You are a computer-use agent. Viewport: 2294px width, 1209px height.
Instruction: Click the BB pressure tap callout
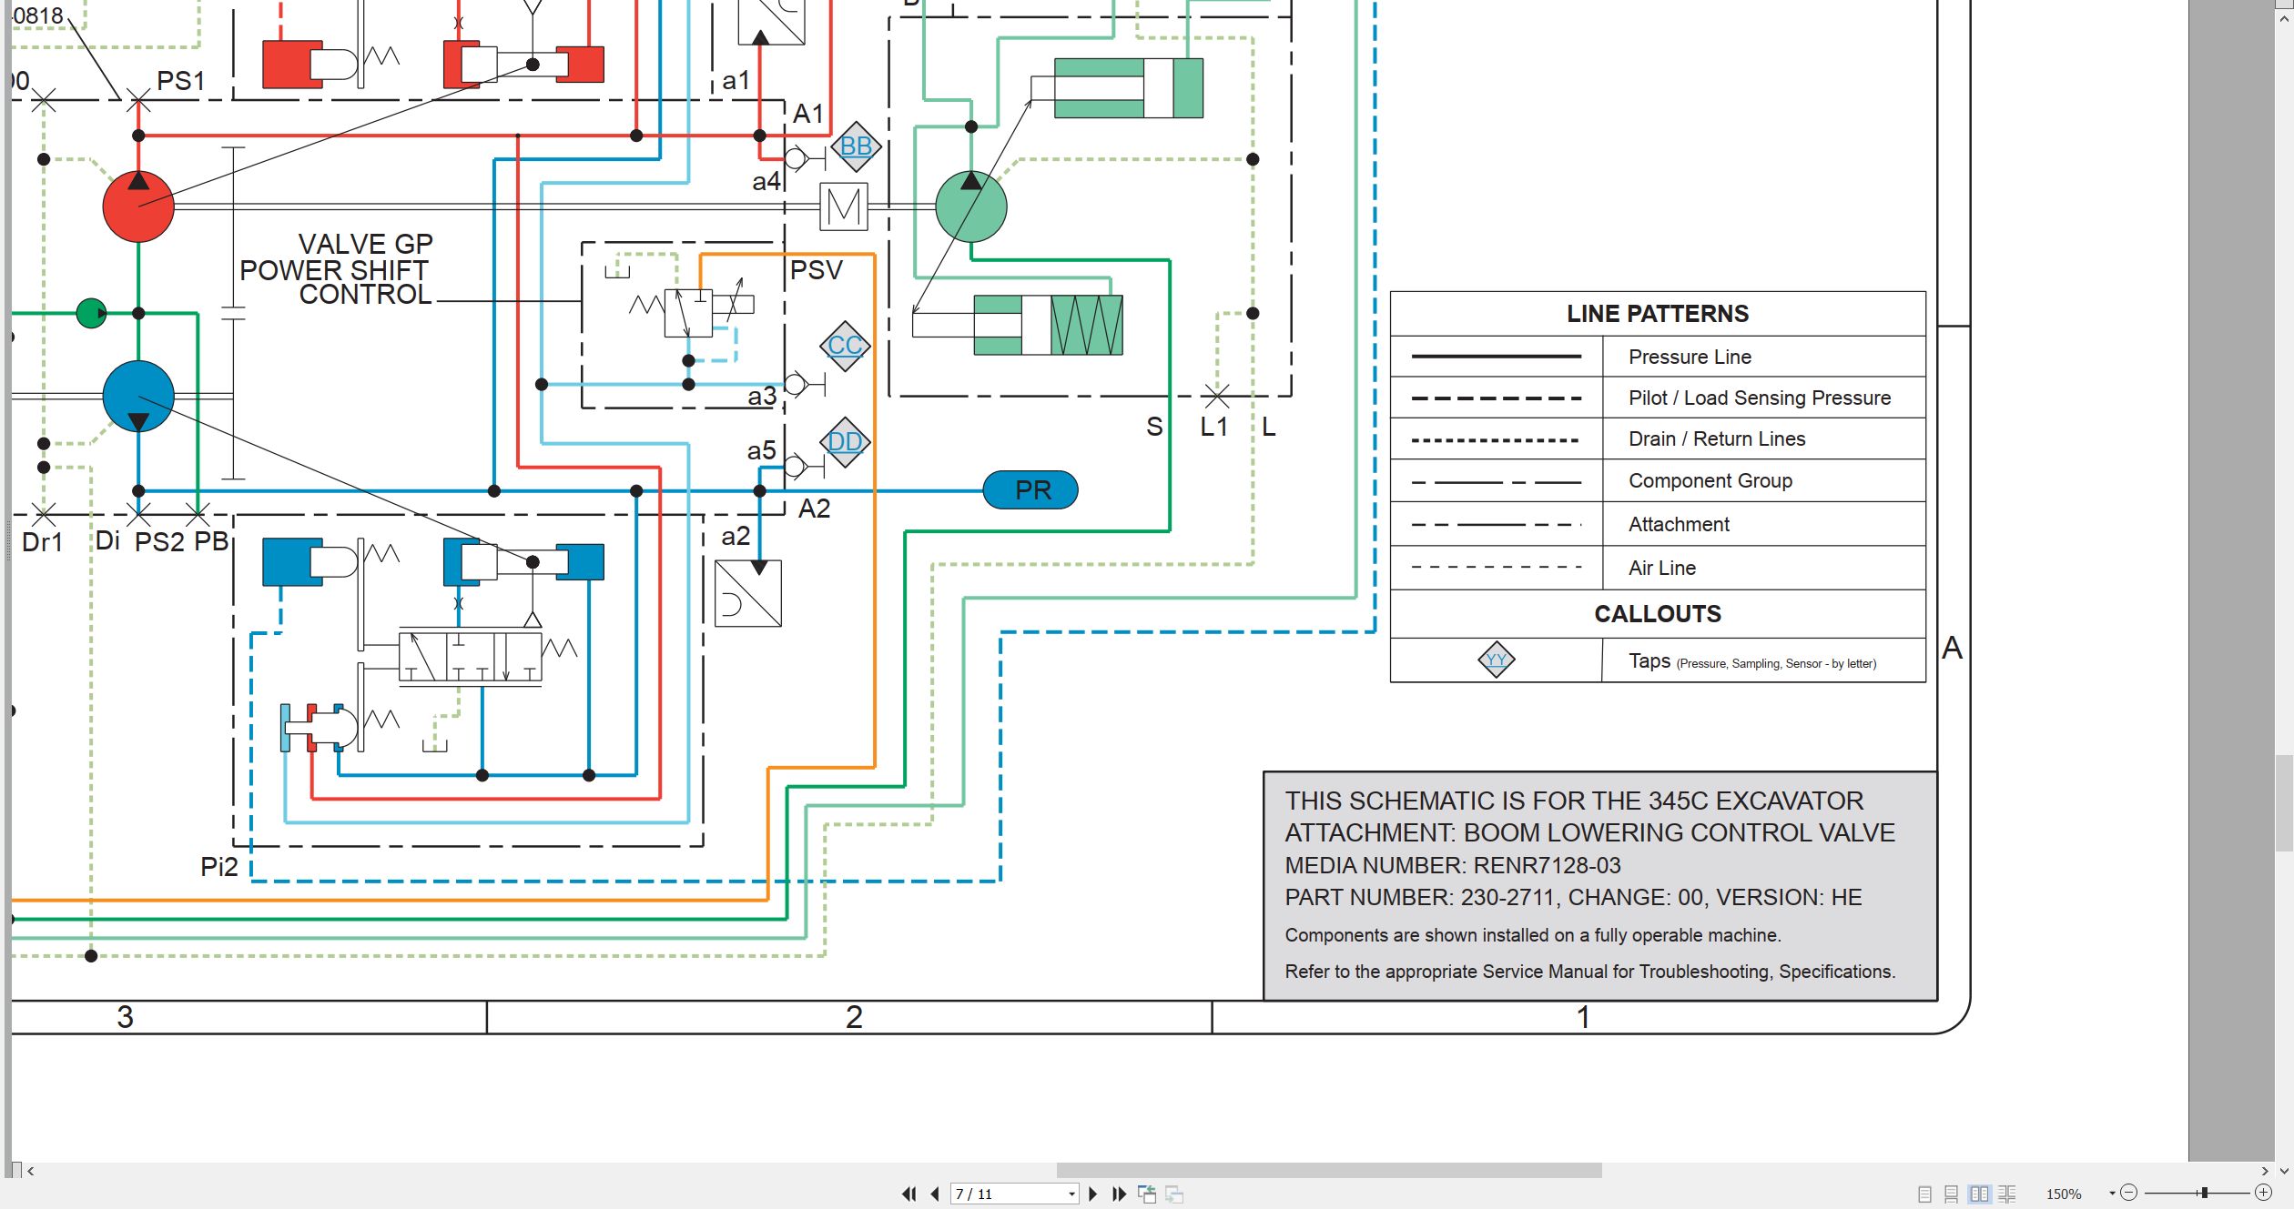pos(856,146)
